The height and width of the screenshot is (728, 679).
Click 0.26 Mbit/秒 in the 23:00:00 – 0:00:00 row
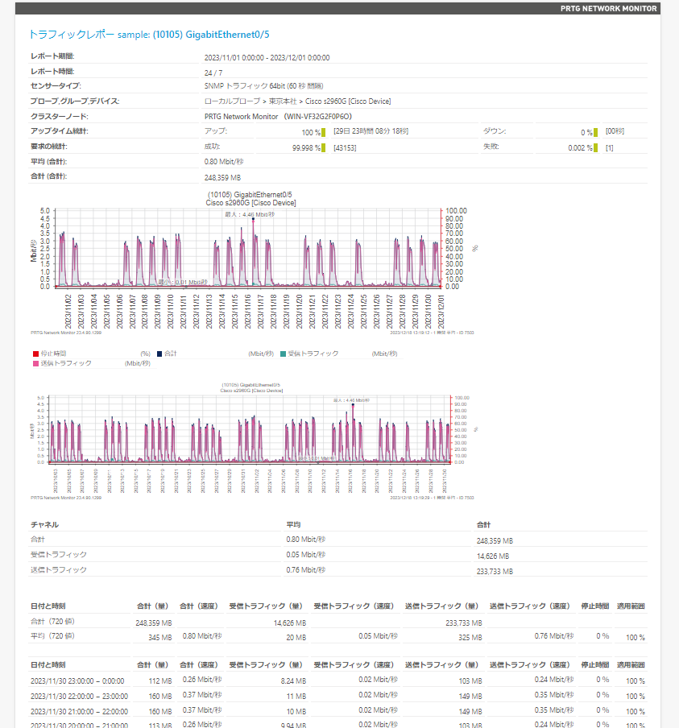pyautogui.click(x=202, y=680)
